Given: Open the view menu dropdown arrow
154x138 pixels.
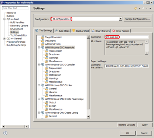Looking at the screenshot, I should coord(150,8).
